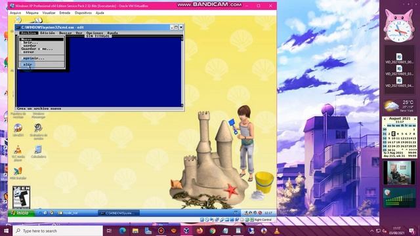Viewport: 420px width, 236px height.
Task: Choose Nuevo in the Archivo dropdown
Action: point(41,39)
